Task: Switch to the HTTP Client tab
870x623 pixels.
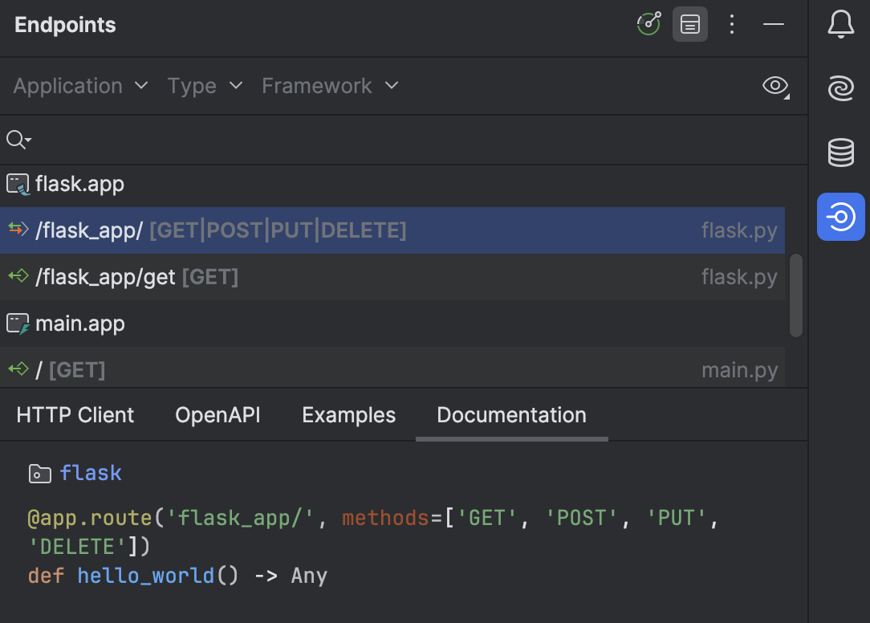Action: [x=75, y=414]
